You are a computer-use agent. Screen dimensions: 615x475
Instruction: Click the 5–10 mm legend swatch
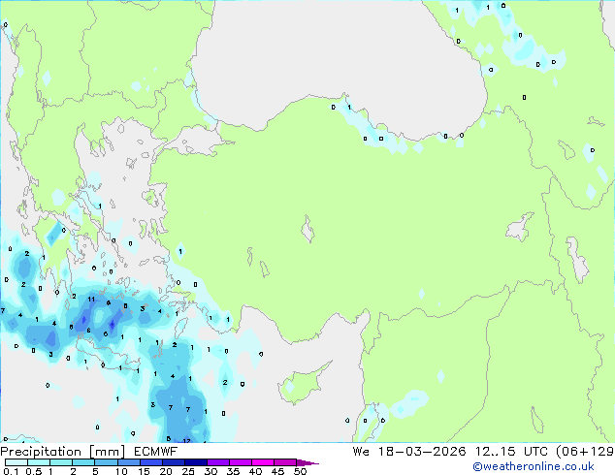click(x=106, y=462)
